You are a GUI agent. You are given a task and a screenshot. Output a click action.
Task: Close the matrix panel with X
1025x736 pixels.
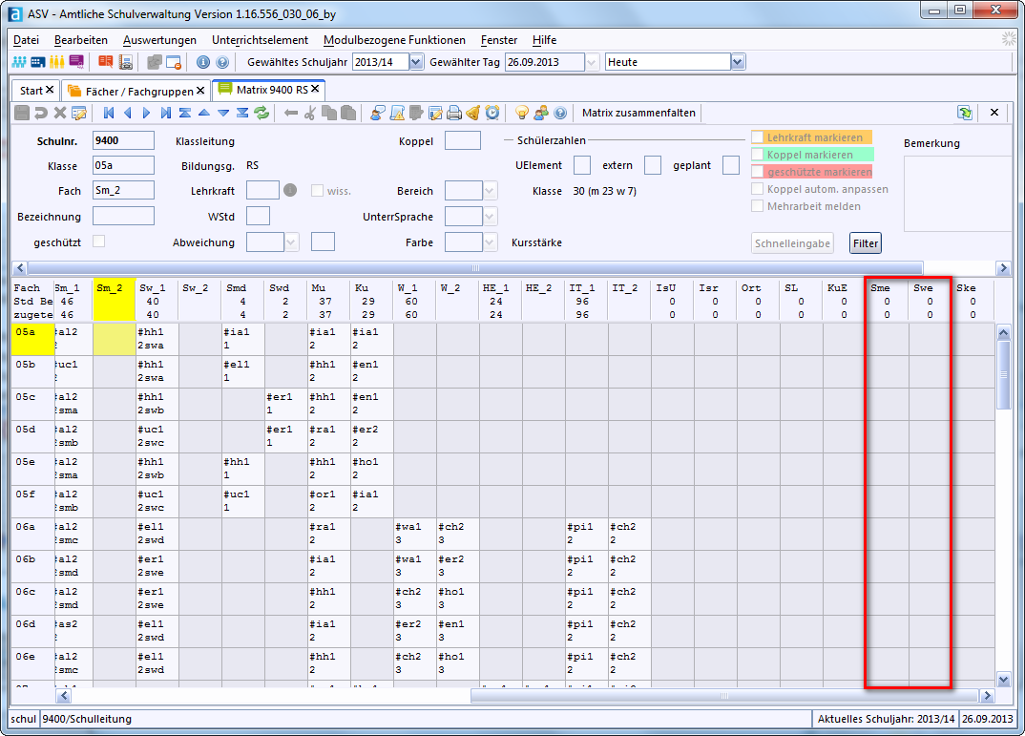pos(994,113)
